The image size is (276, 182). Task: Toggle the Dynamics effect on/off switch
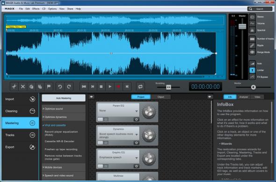click(103, 143)
